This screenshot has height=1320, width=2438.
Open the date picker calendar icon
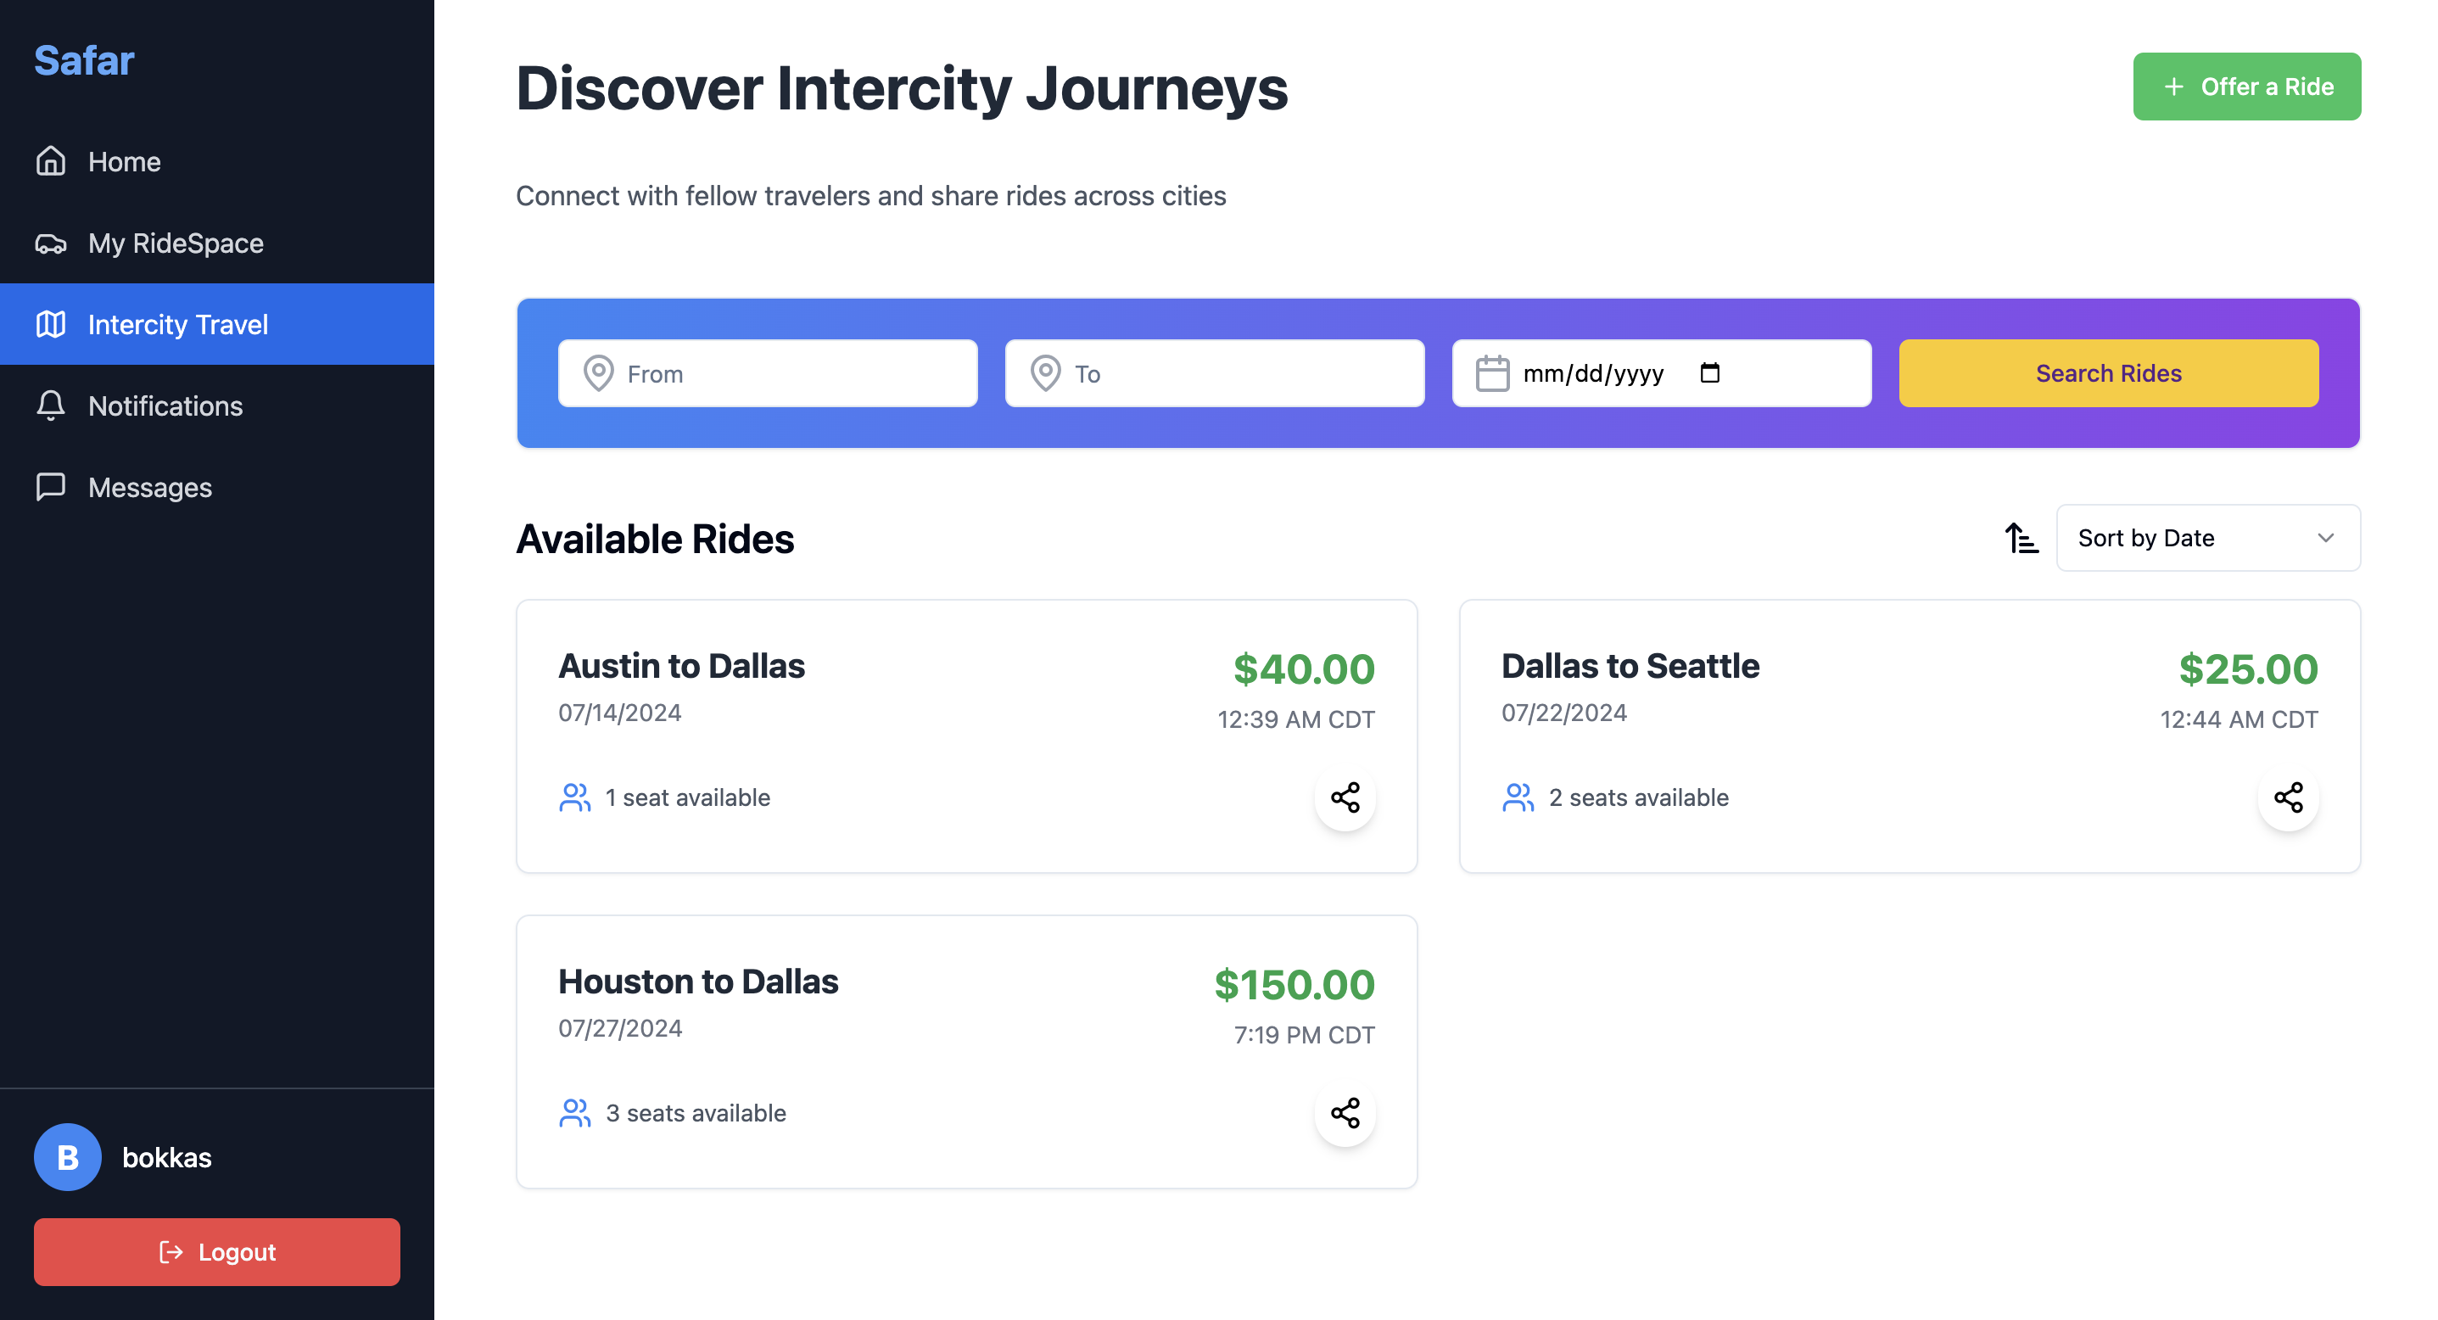coord(1709,372)
